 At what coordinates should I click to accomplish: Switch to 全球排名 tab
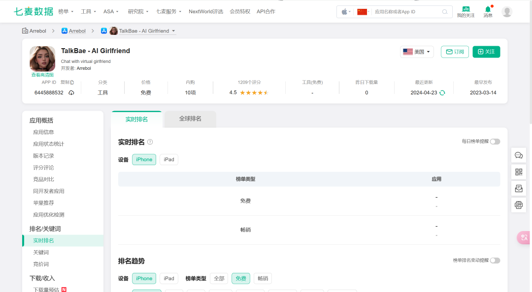click(190, 119)
